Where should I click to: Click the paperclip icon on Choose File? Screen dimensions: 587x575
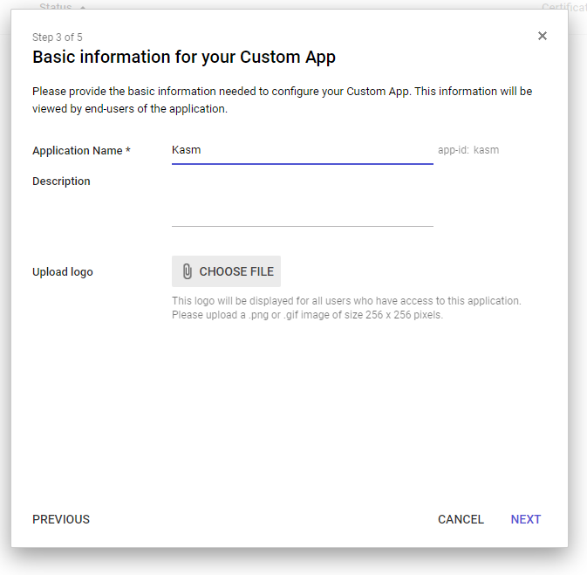pos(187,271)
